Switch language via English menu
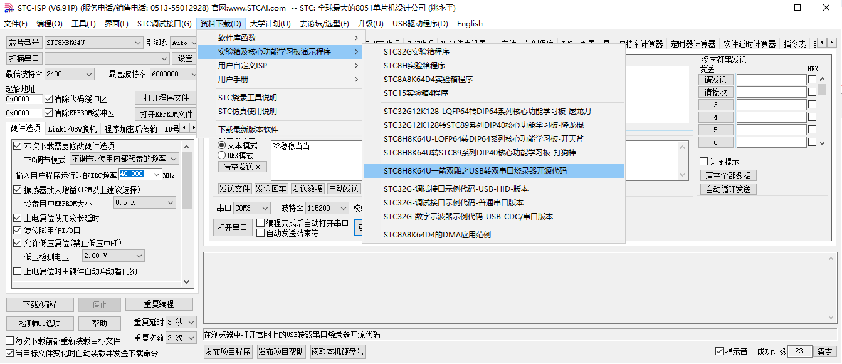Screen dimensions: 842x364 click(x=470, y=24)
